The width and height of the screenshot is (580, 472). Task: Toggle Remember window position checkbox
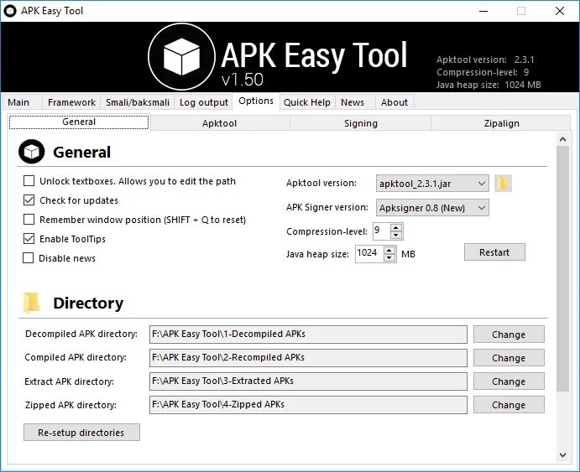point(29,220)
